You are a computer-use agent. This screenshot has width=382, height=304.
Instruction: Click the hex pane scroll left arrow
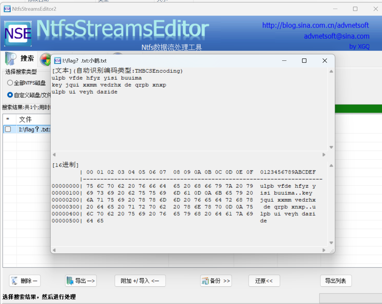point(54,250)
